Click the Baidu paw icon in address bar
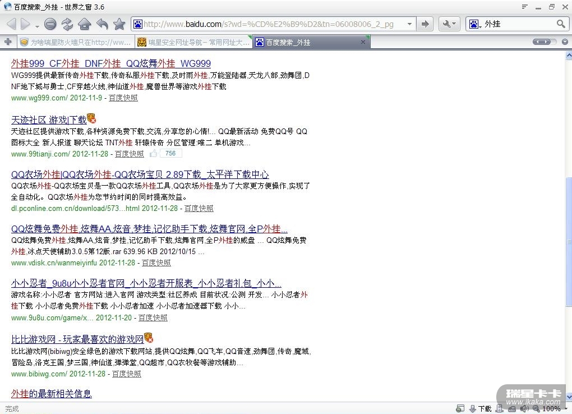This screenshot has height=414, width=572. click(138, 24)
